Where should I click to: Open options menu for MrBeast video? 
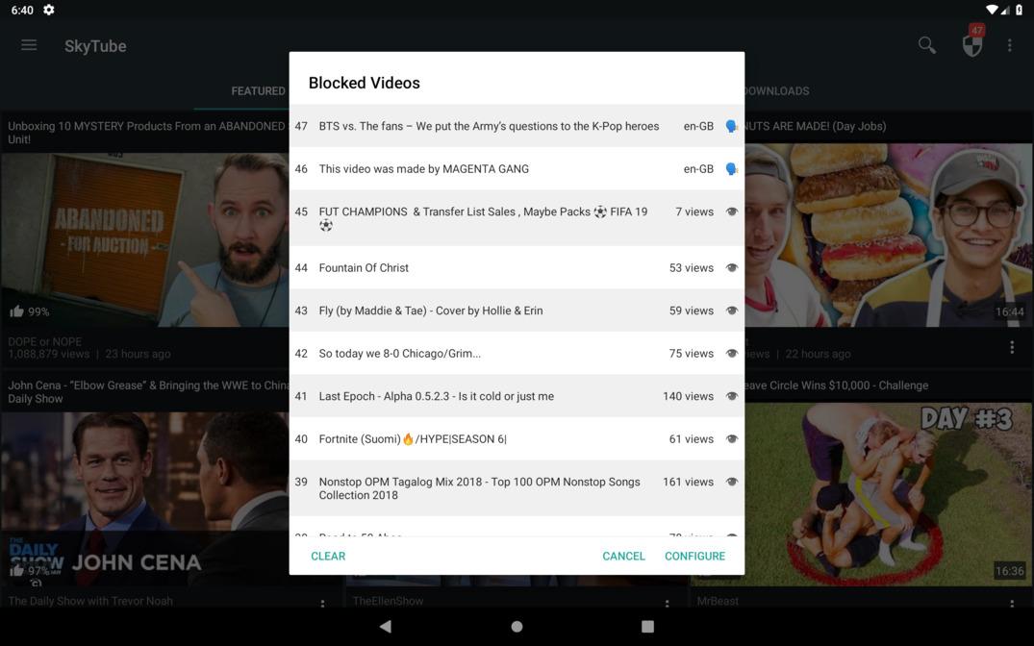click(1011, 604)
